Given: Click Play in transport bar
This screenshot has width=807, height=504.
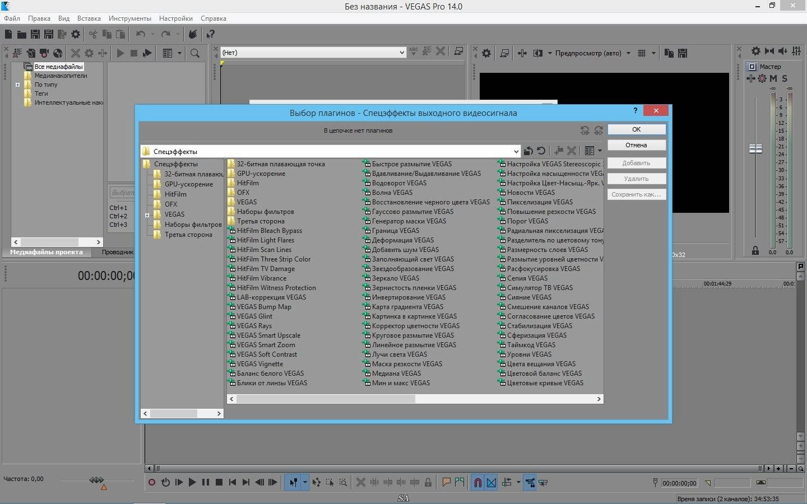Looking at the screenshot, I should point(192,482).
